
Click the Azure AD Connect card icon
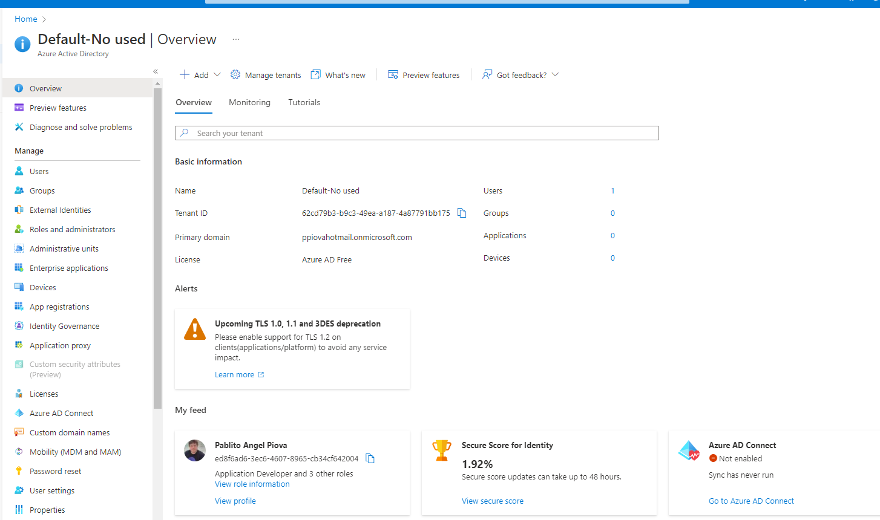pos(689,450)
